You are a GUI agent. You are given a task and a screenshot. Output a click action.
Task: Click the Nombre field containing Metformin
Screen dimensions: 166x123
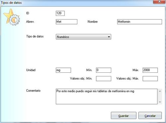pyautogui.click(x=139, y=22)
